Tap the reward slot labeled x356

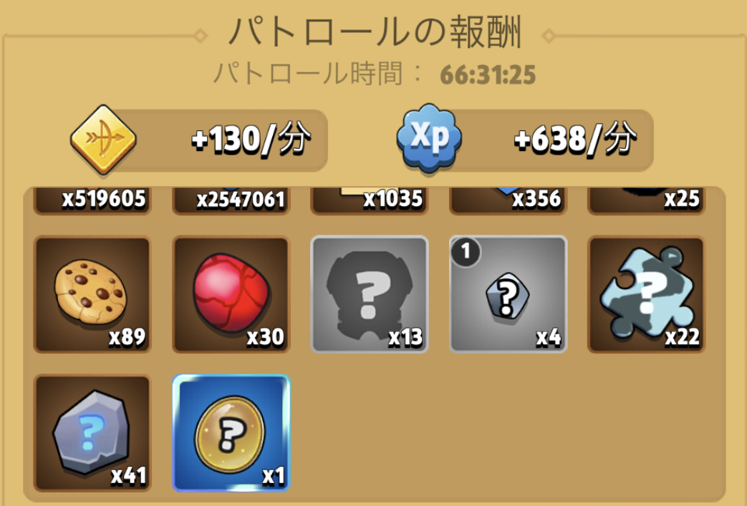point(508,200)
